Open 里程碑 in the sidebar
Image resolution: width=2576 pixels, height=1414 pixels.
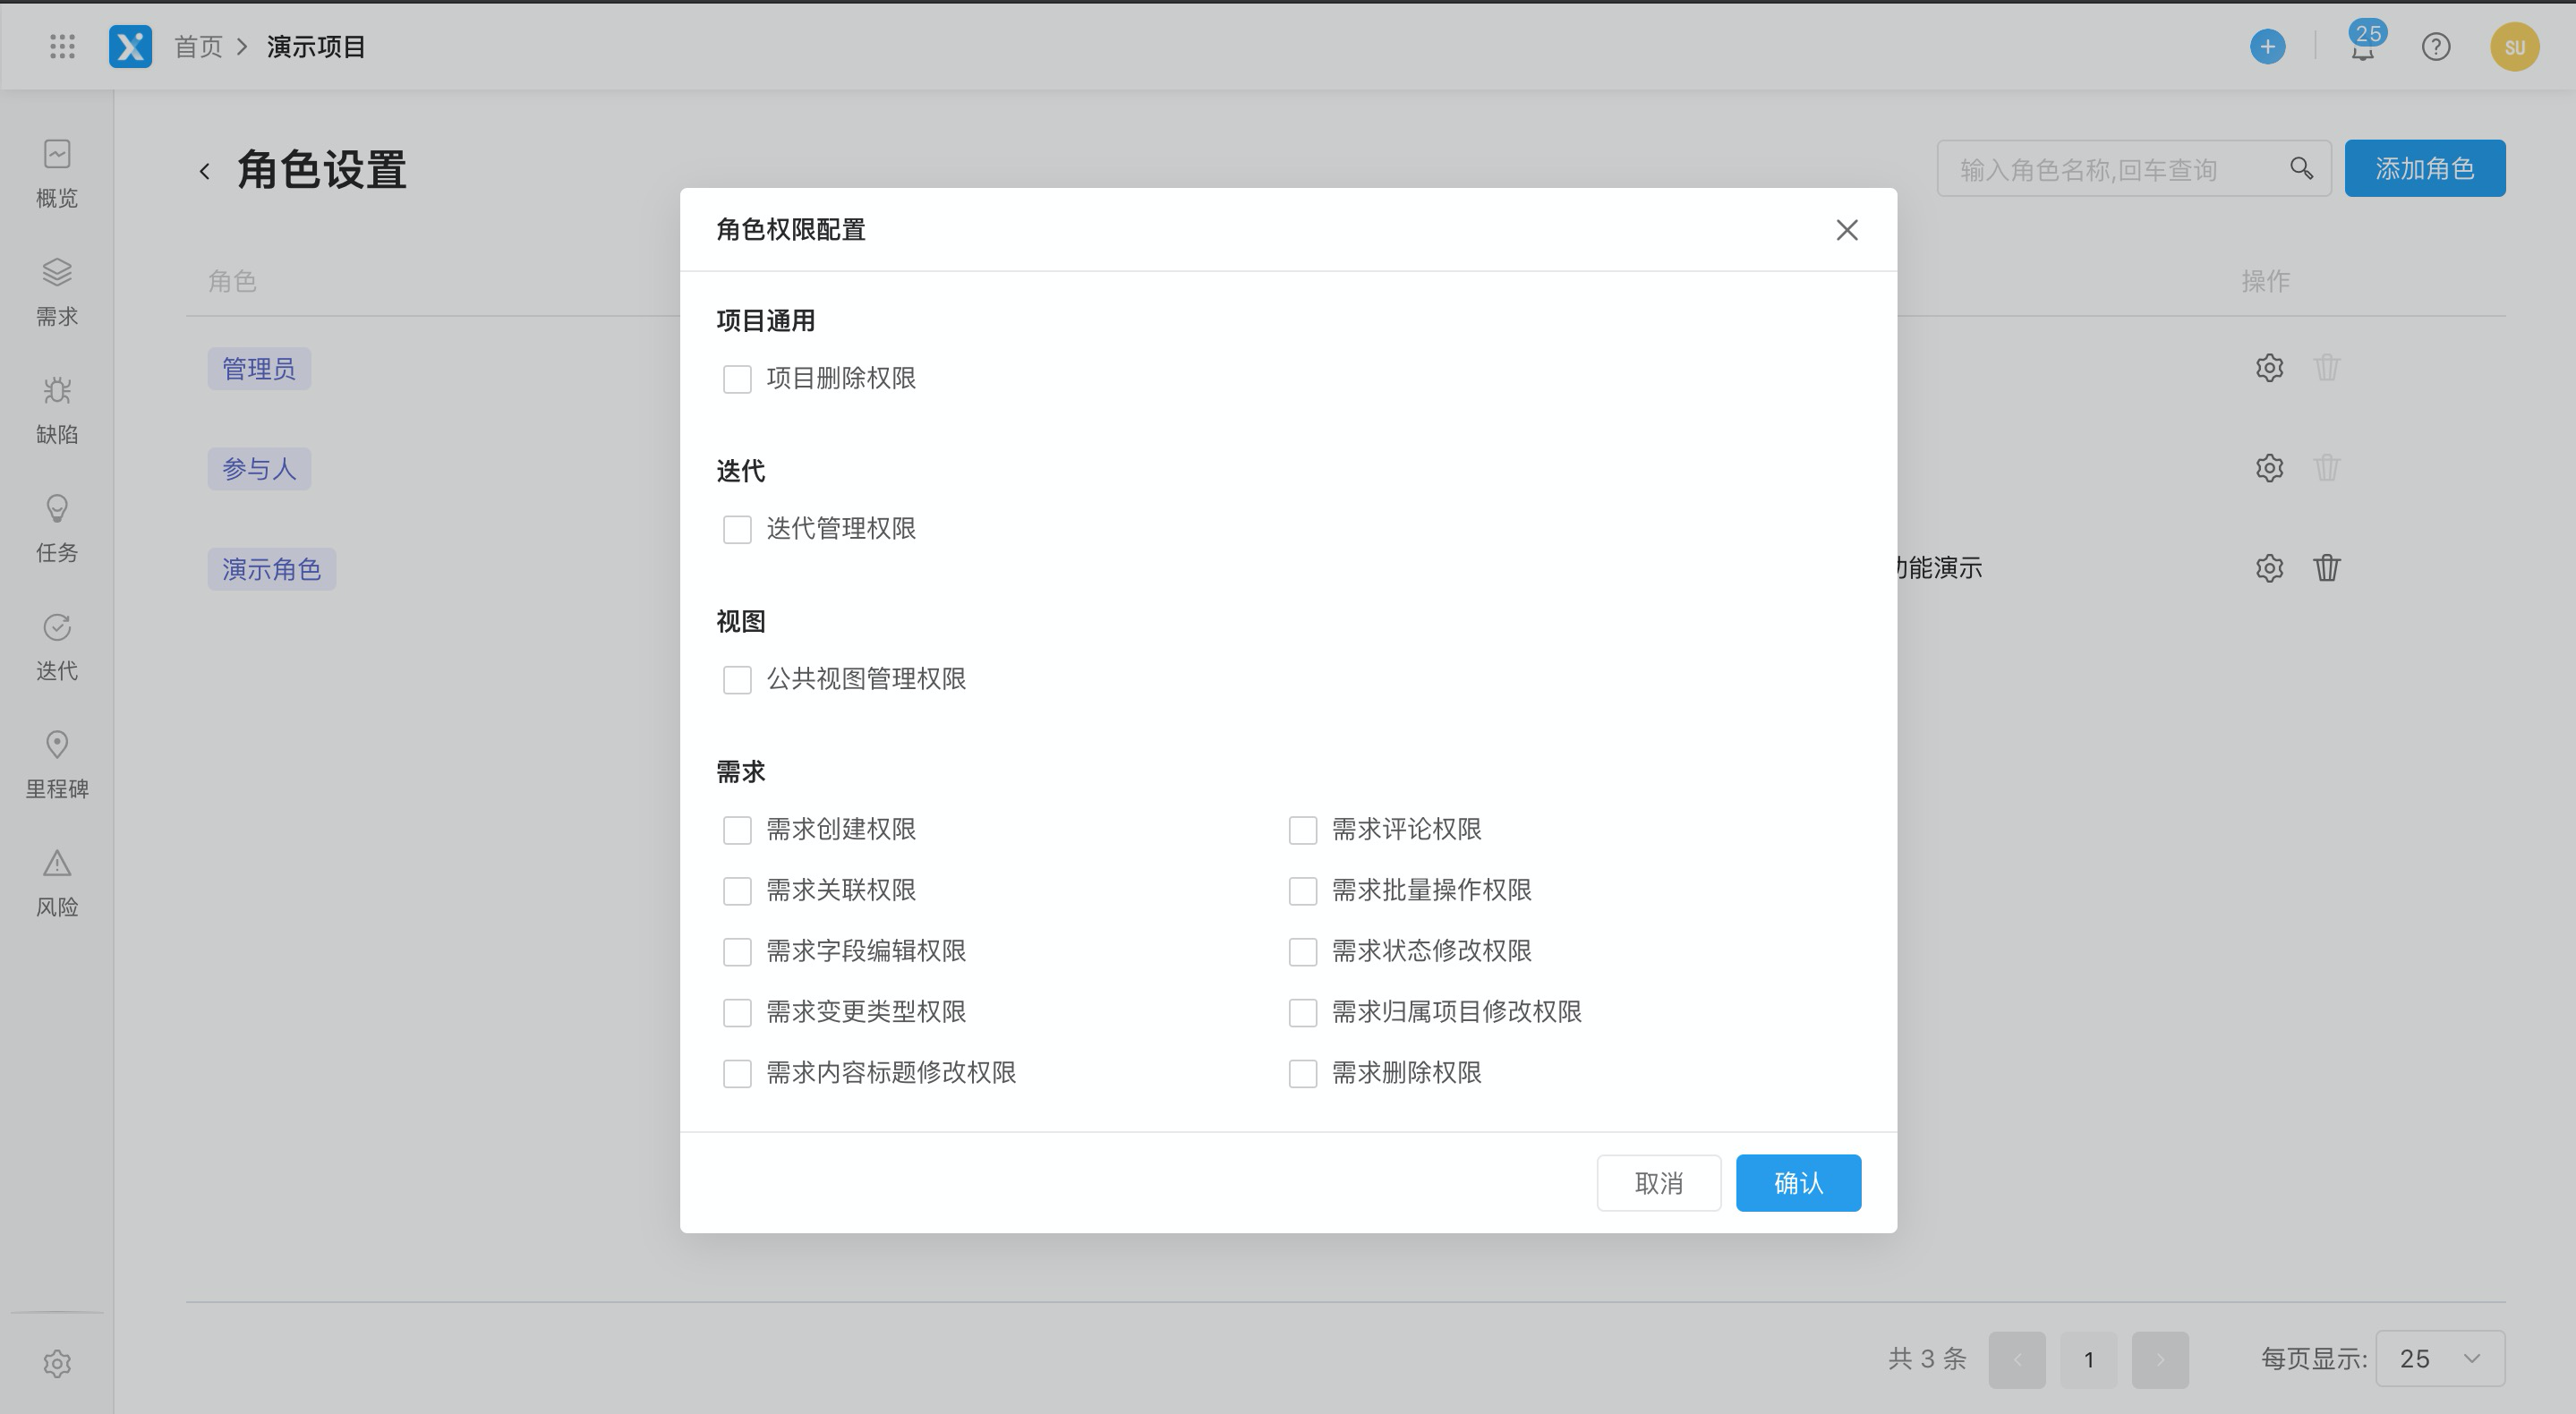(x=57, y=764)
